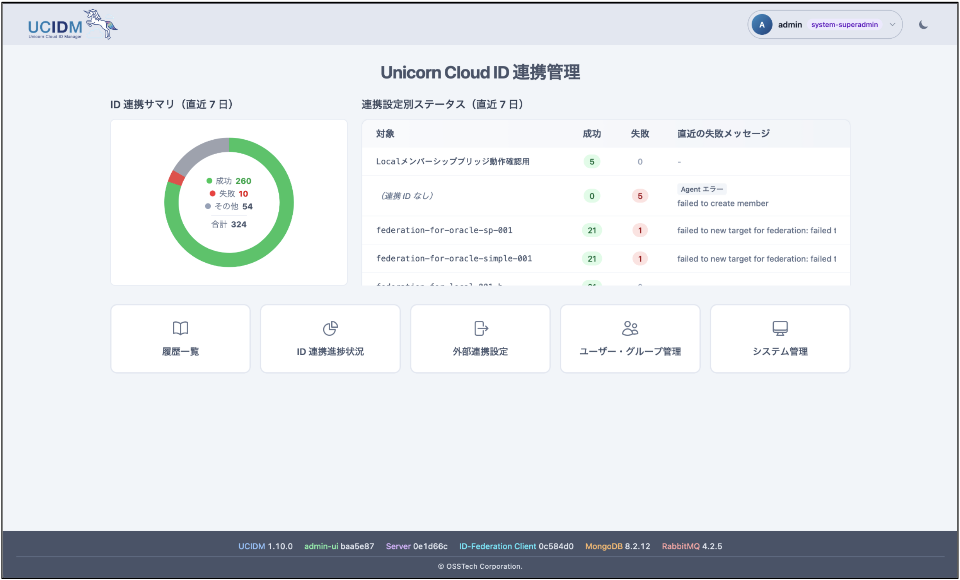Screen dimensions: 960x580
Task: Click the red 失敗 segment of donut chart
Action: coord(176,178)
